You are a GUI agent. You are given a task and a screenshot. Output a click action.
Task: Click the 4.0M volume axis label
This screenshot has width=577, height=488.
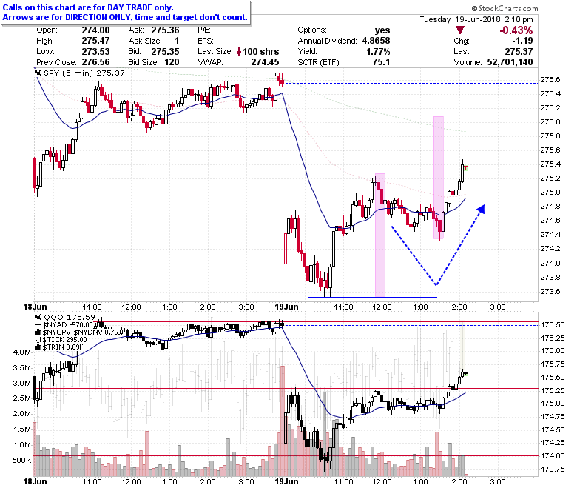(22, 352)
